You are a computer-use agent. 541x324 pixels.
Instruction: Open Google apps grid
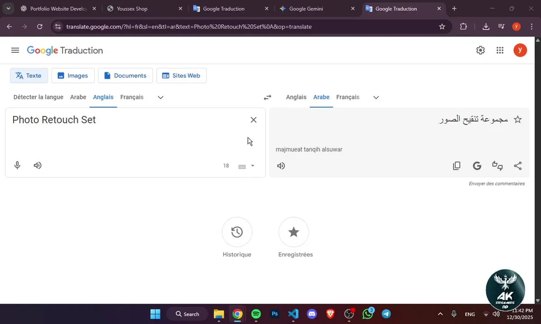500,50
